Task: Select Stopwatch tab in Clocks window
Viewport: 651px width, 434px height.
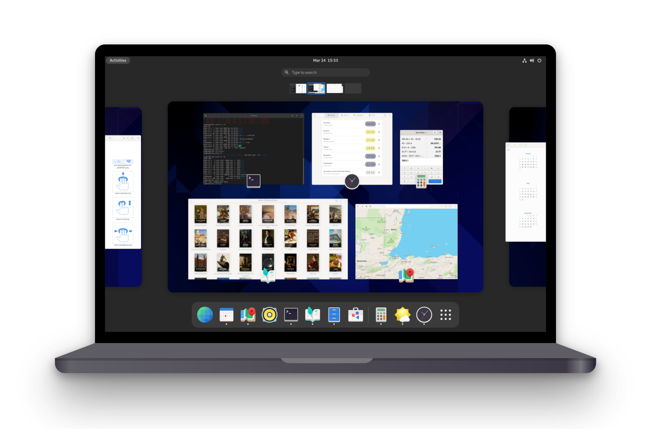Action: point(359,115)
